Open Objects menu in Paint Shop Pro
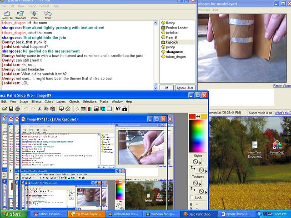 coord(74,102)
